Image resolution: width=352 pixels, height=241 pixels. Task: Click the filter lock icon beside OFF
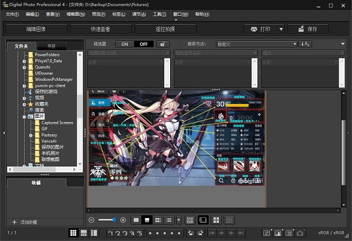click(163, 44)
